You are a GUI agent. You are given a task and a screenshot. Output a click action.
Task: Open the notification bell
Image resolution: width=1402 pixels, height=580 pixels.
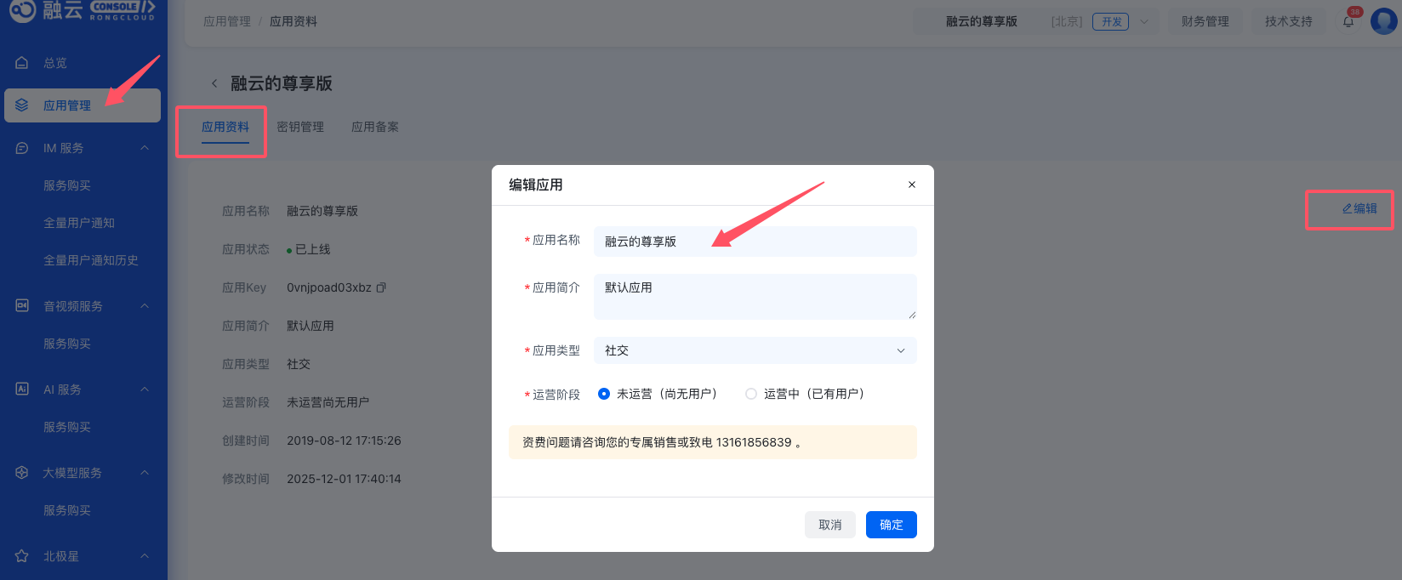[x=1348, y=21]
